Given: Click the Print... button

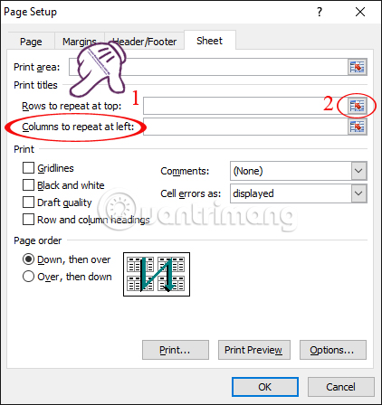Looking at the screenshot, I should pos(176,350).
